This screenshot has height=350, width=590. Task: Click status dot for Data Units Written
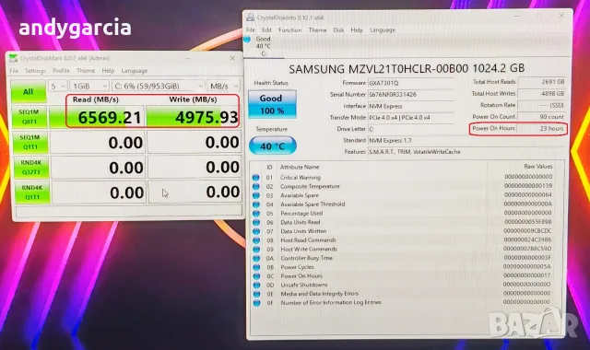coord(256,231)
